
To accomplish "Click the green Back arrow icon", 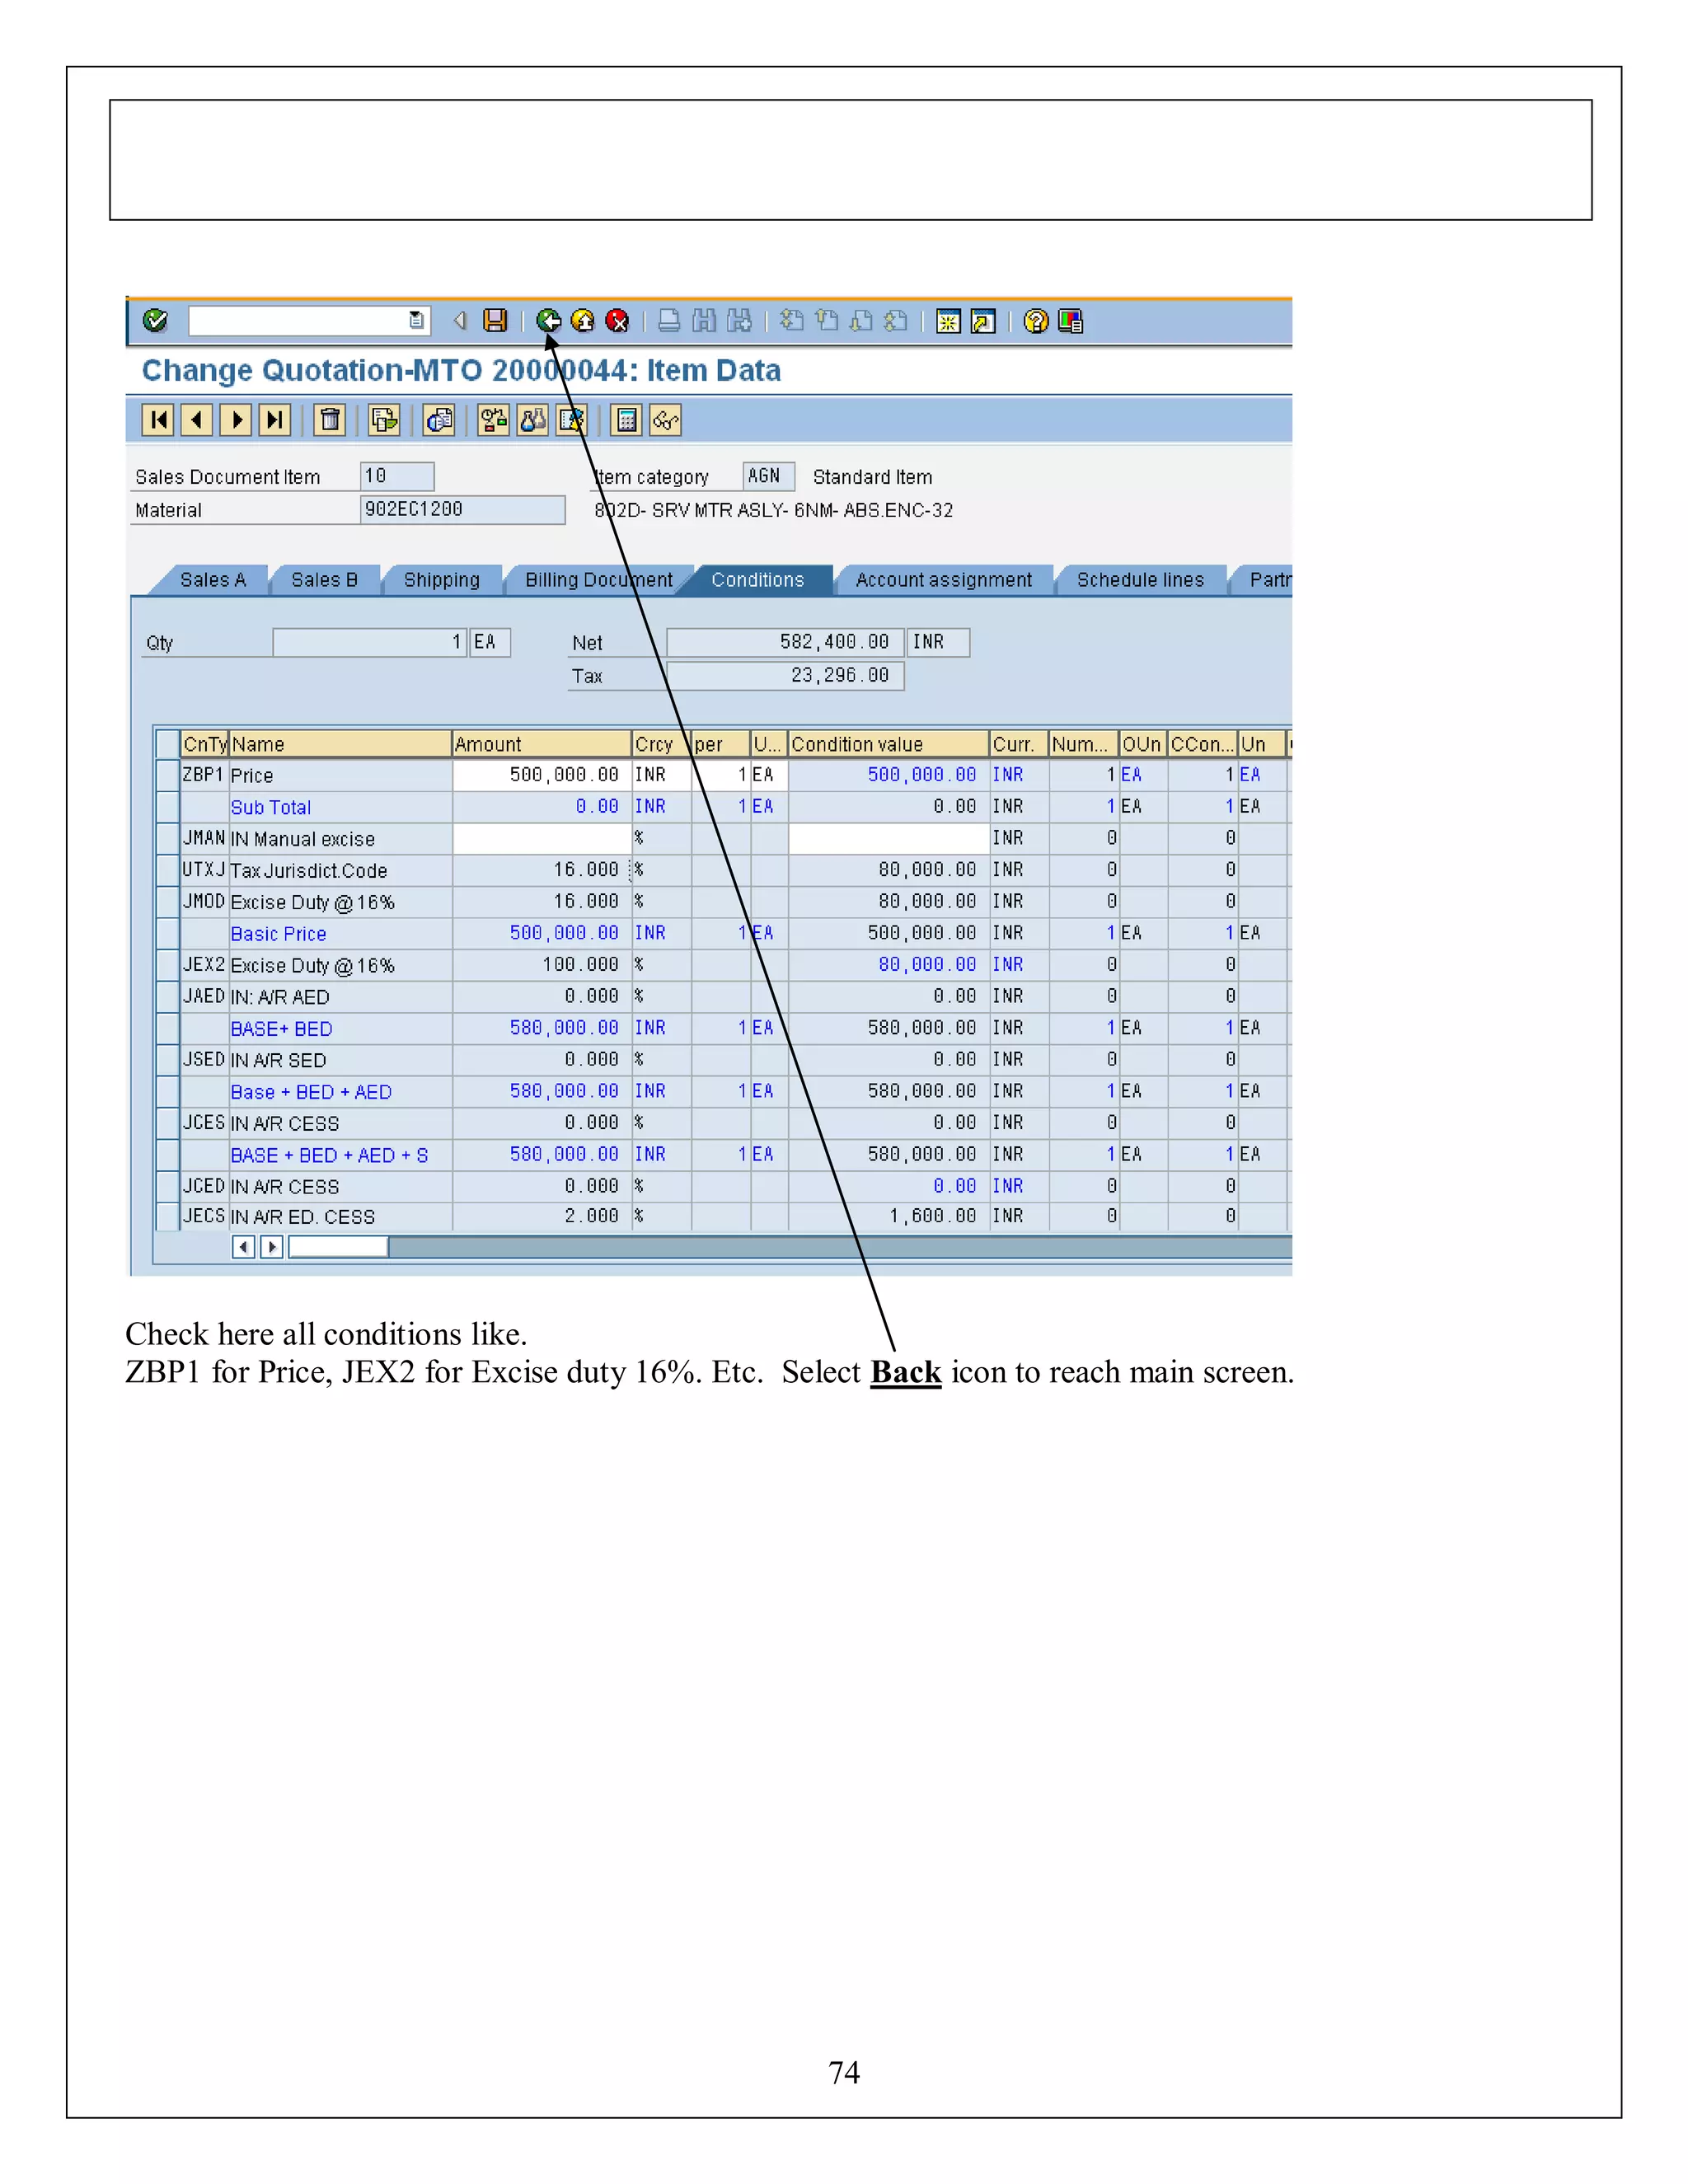I will (x=548, y=320).
